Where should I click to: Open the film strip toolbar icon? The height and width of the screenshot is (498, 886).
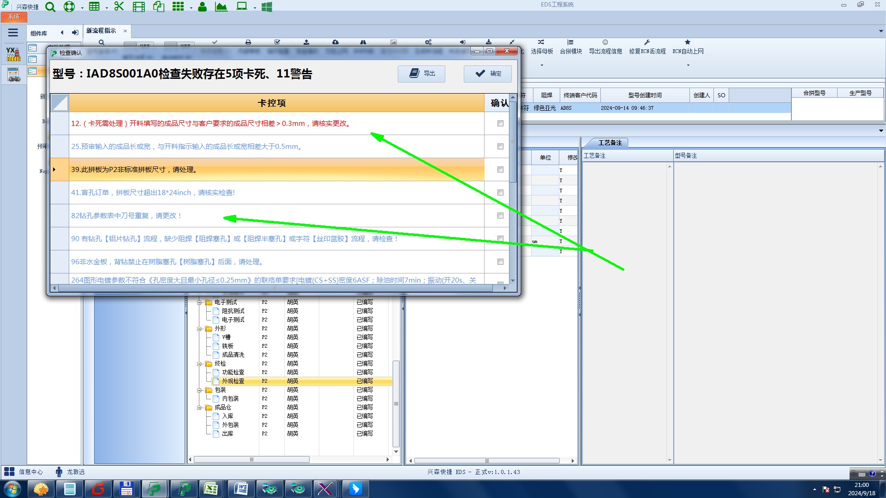(x=138, y=7)
